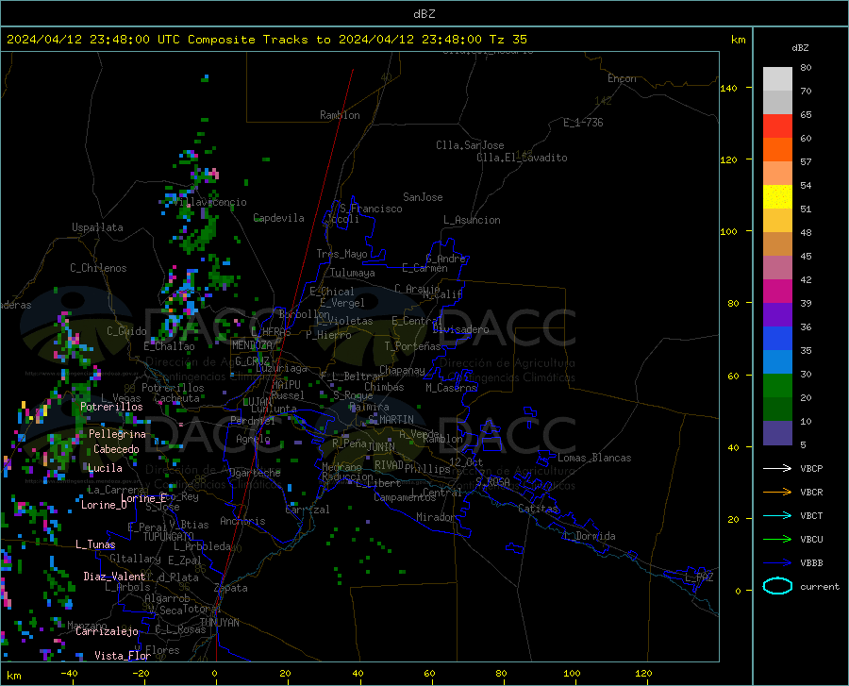Click the 'dBZ' legend heading

pyautogui.click(x=800, y=47)
